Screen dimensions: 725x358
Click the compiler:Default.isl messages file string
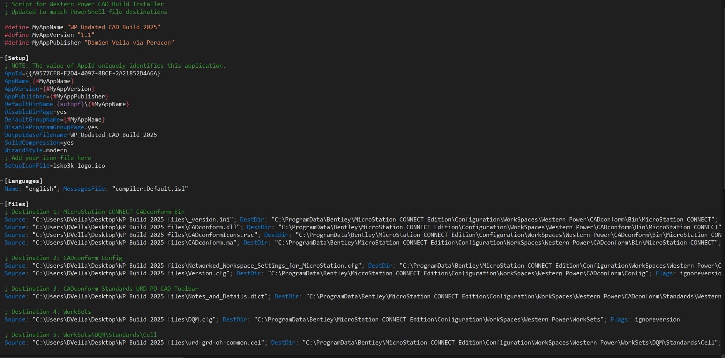tap(150, 189)
